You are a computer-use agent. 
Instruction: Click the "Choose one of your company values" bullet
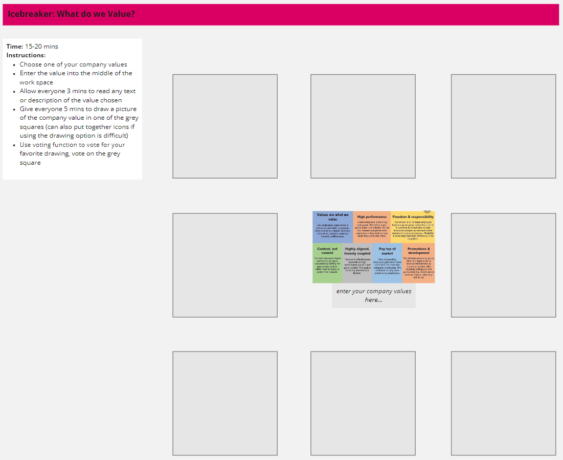point(73,64)
